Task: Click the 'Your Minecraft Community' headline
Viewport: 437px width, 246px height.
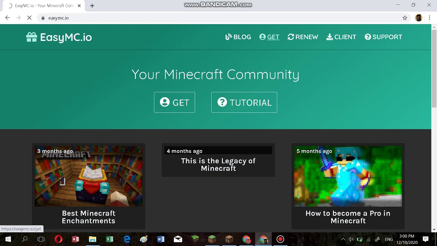Action: (x=215, y=74)
